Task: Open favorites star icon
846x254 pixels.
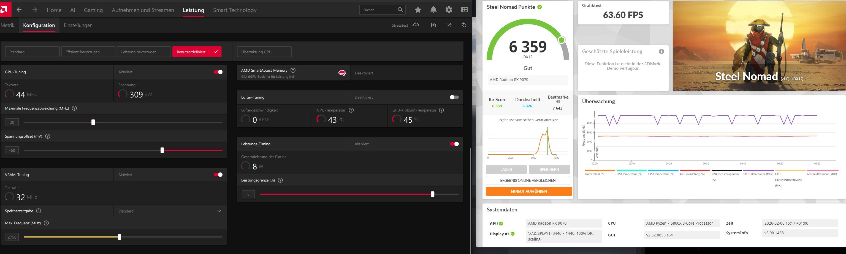Action: [x=418, y=10]
